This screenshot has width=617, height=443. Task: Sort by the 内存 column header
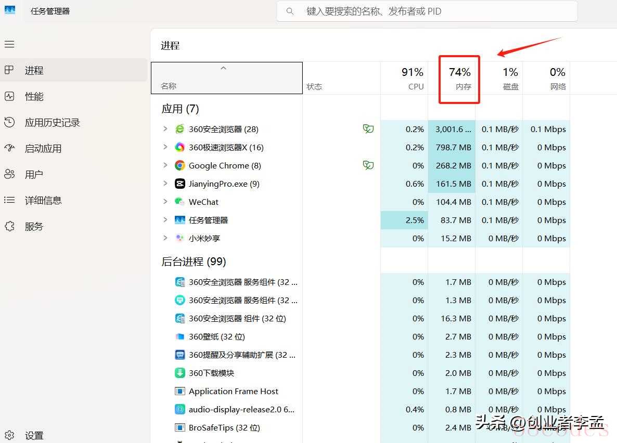[452, 78]
